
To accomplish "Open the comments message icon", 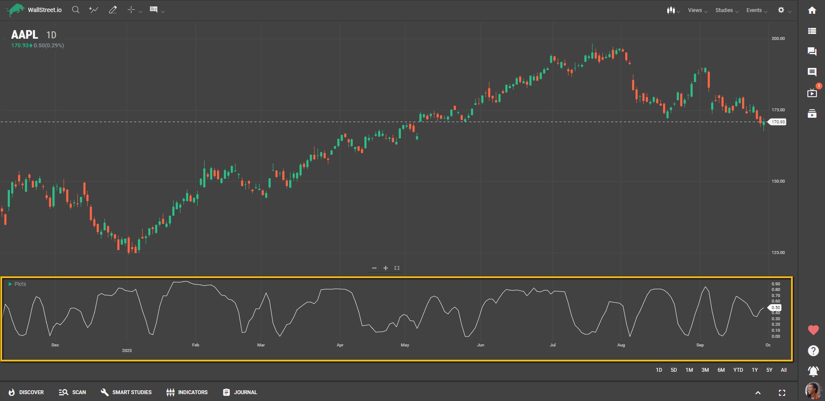I will point(812,72).
